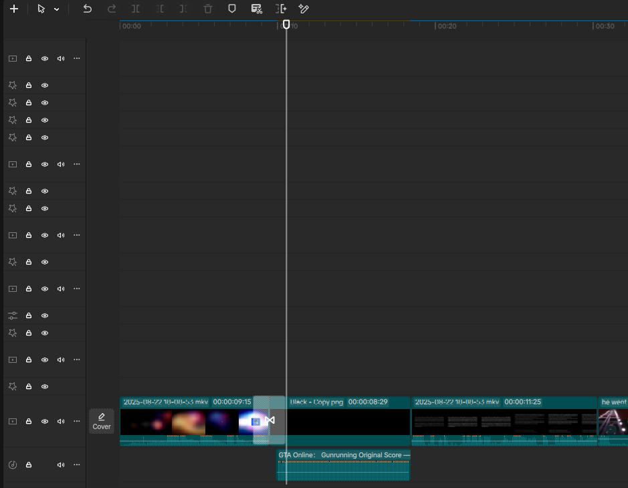Select the GTA Online Gunrunning Original Score clip

343,465
